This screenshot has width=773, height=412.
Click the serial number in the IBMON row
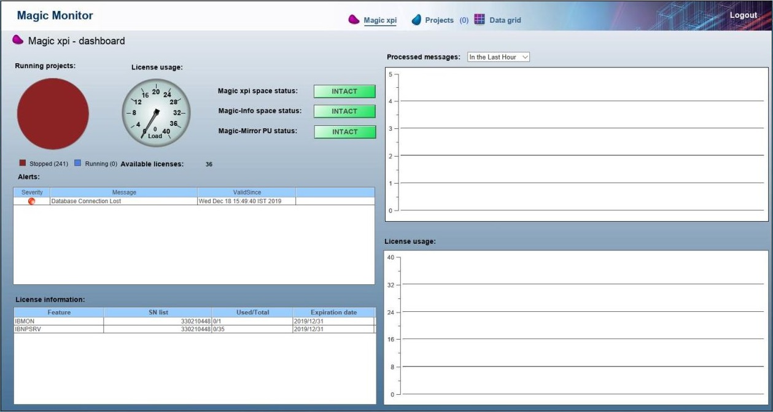(195, 321)
